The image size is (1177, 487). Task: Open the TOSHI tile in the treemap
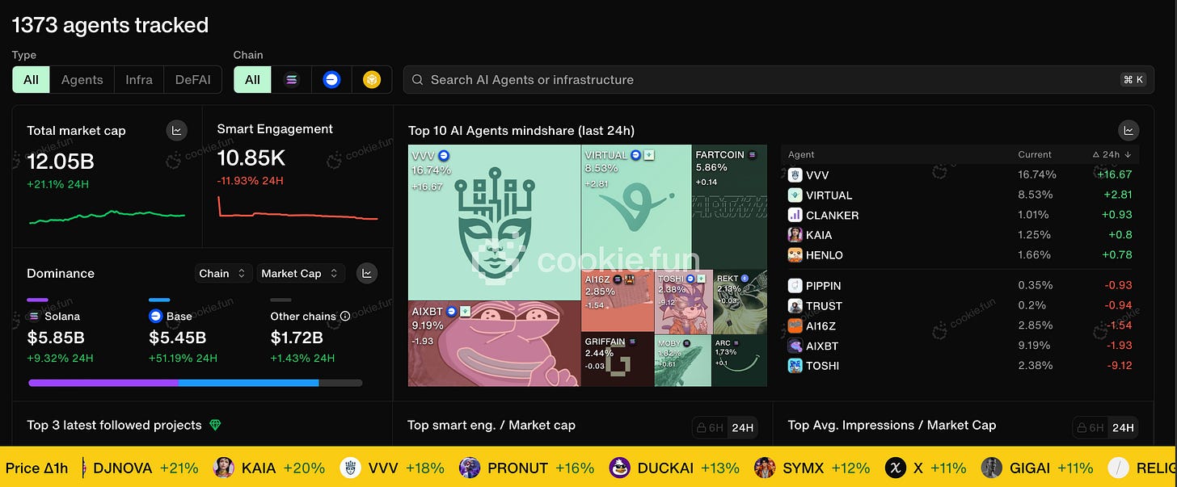pos(683,302)
